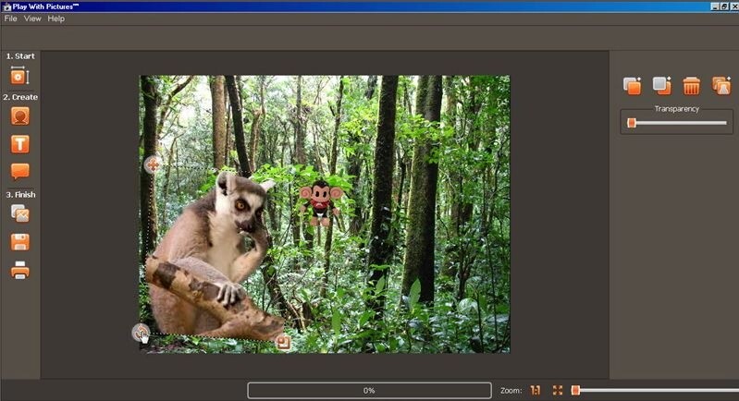Click the app icon in the title bar
The width and height of the screenshot is (739, 401).
[6, 6]
